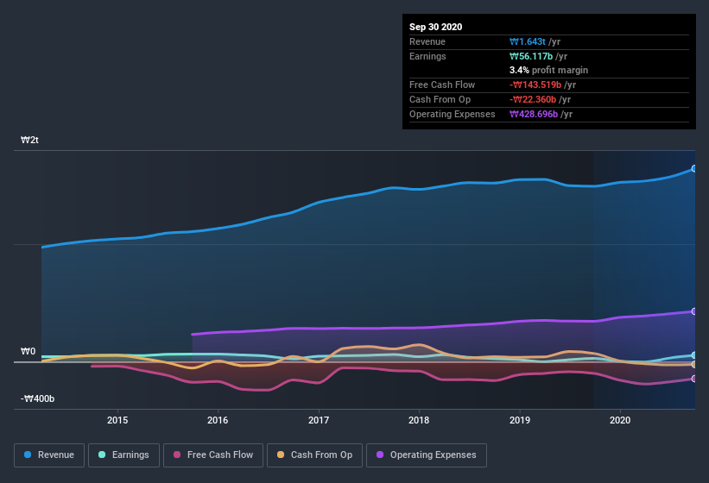Click the 2018 x-axis label

click(419, 420)
